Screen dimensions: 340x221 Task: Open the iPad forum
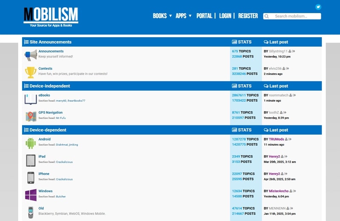42,157
